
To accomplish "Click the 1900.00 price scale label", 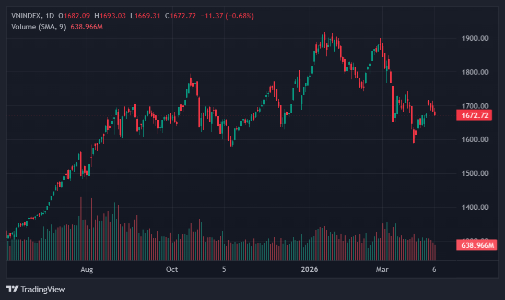I will tap(475, 39).
